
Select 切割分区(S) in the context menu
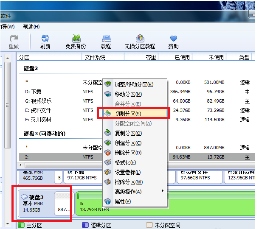[x=135, y=114]
